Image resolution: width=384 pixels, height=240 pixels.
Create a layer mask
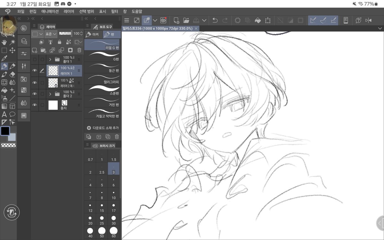coord(70,50)
